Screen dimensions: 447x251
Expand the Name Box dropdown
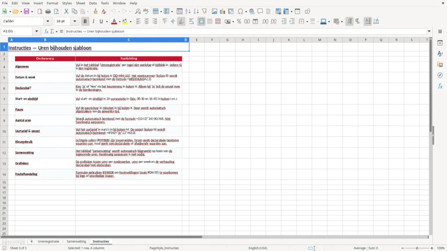click(37, 31)
